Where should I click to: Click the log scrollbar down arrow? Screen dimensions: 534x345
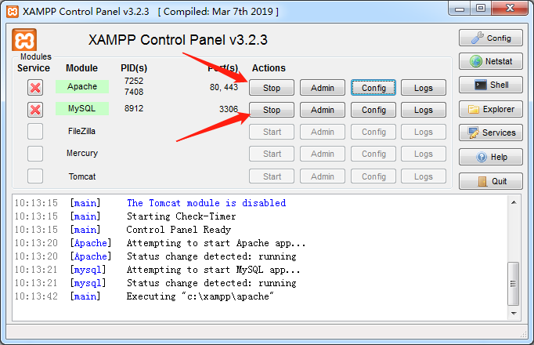point(514,313)
